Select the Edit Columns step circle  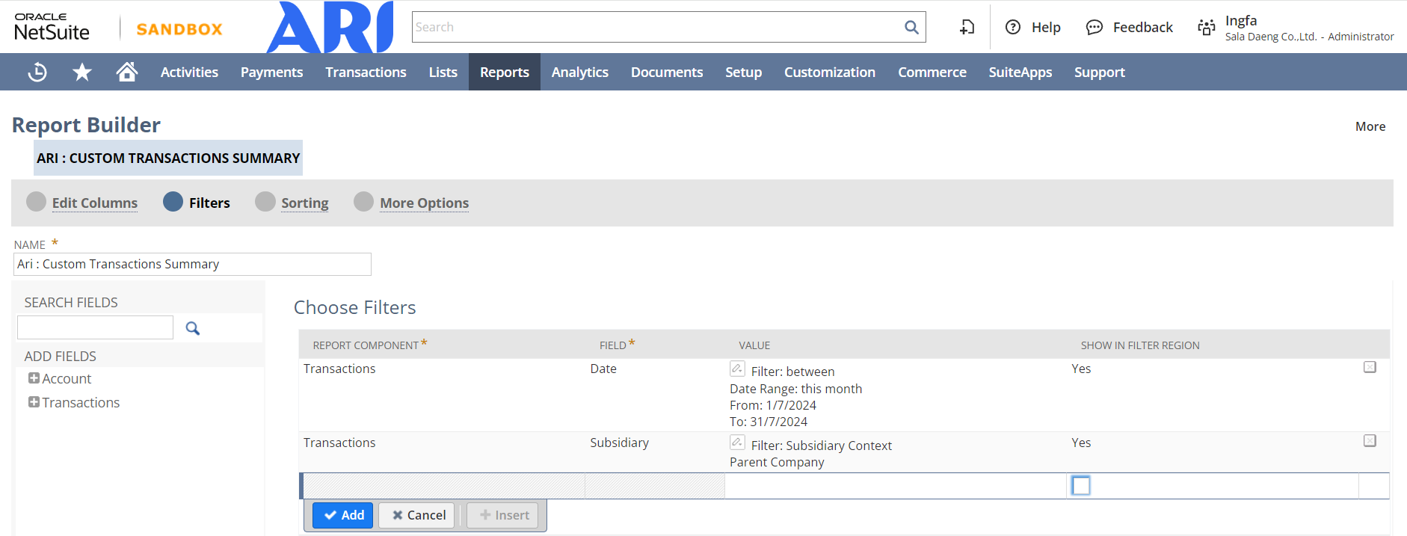tap(36, 202)
